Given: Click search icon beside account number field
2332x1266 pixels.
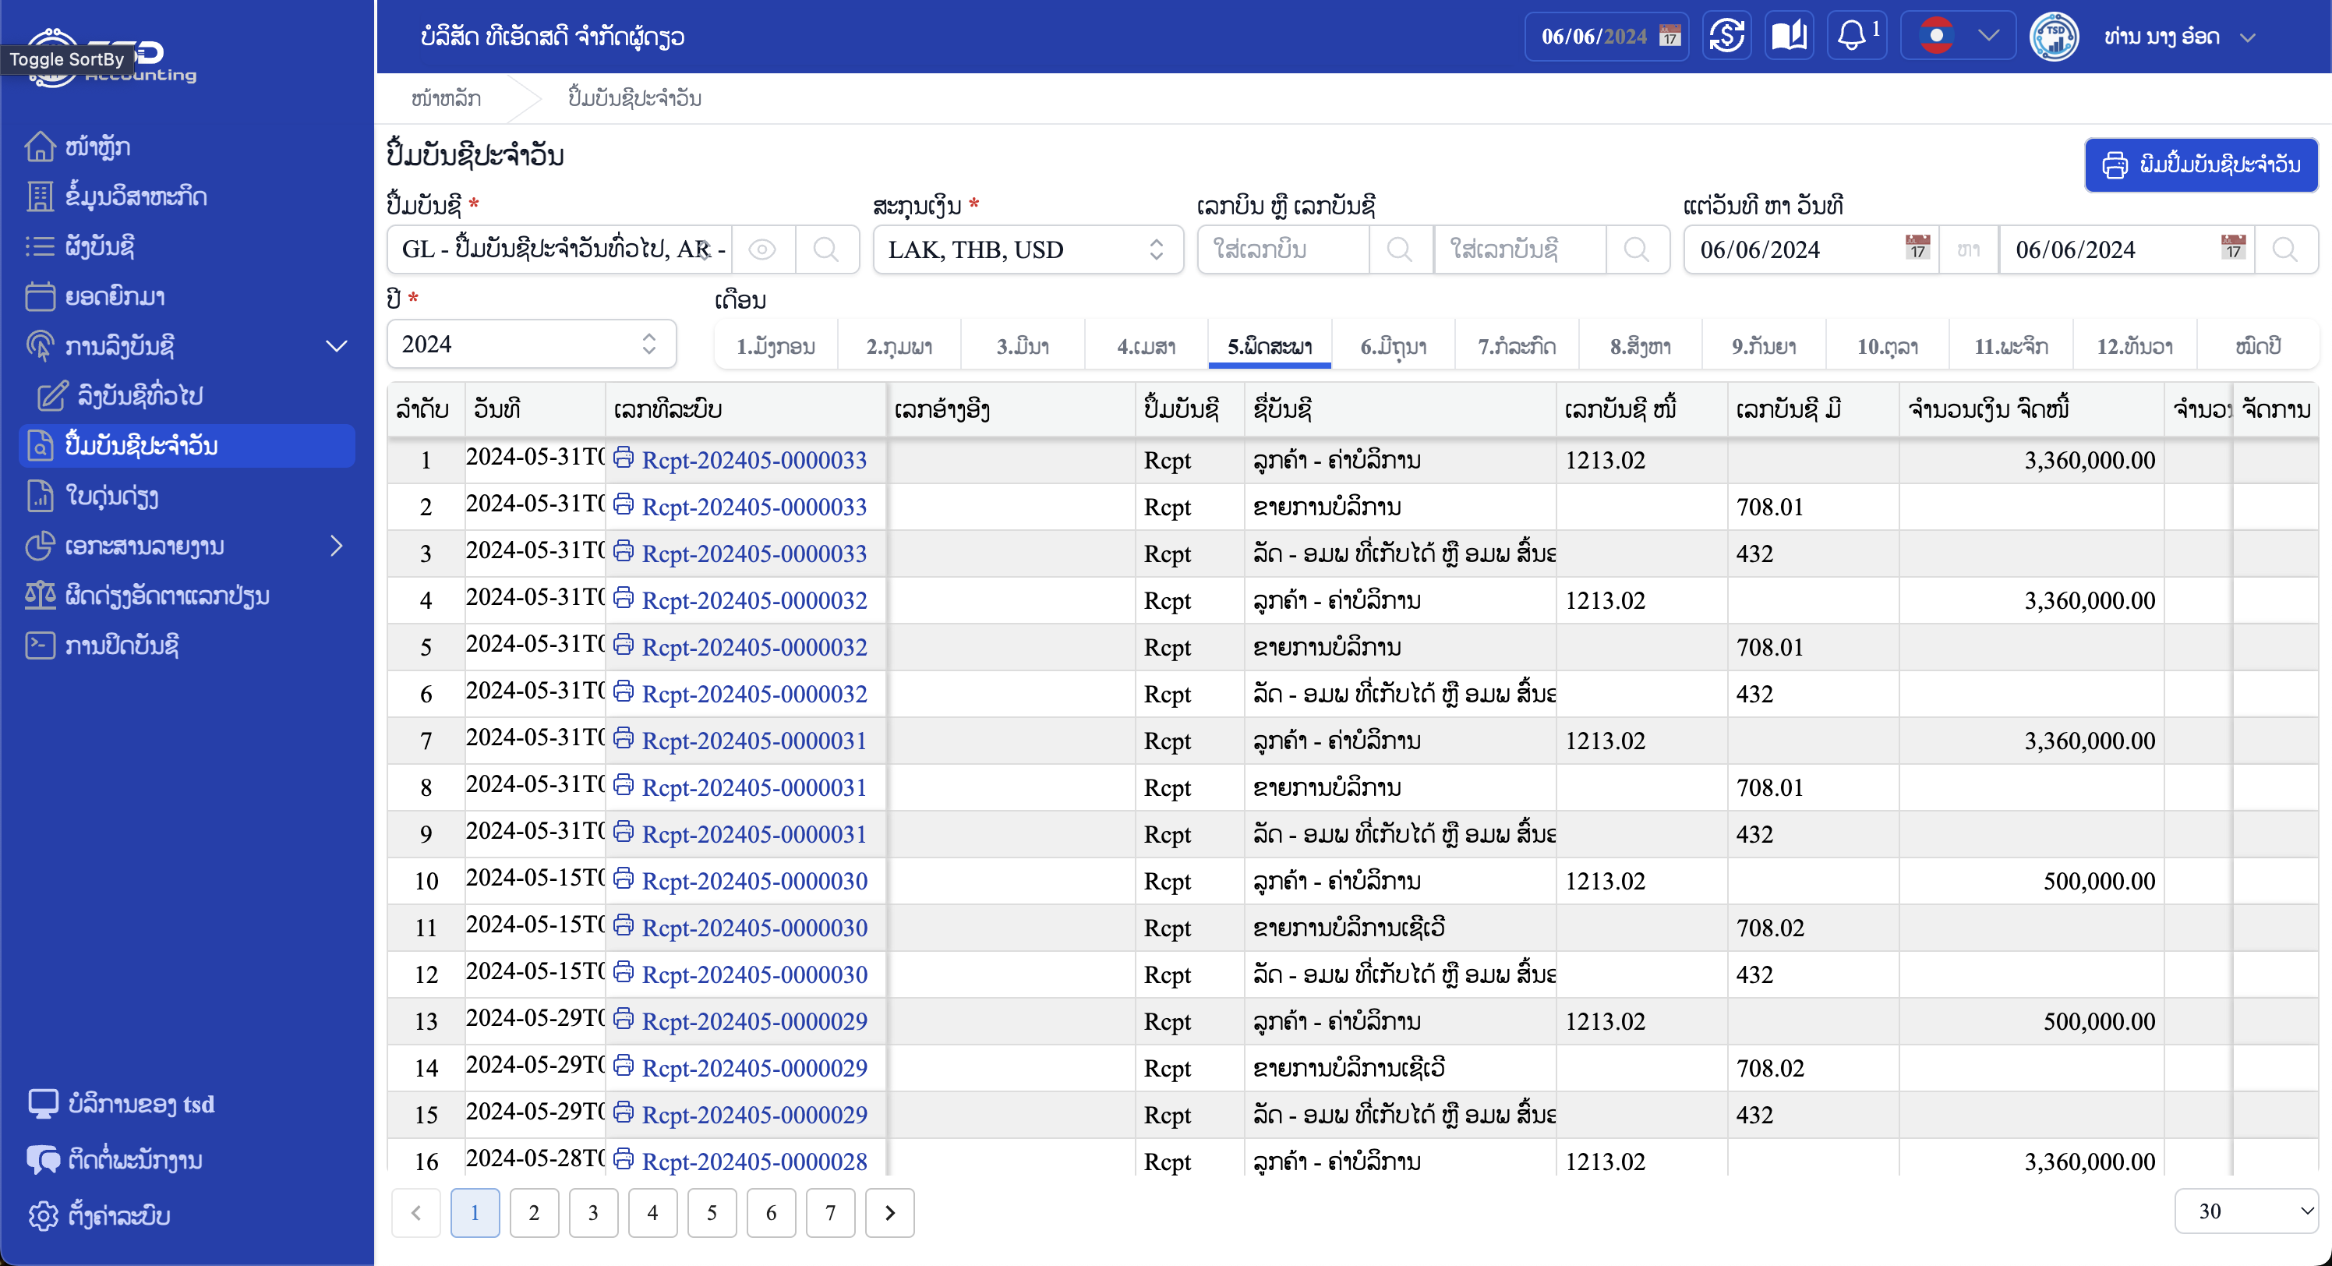Looking at the screenshot, I should pyautogui.click(x=1636, y=249).
